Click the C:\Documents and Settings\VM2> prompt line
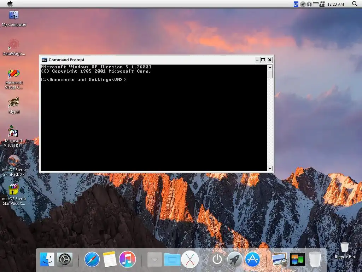 [83, 80]
